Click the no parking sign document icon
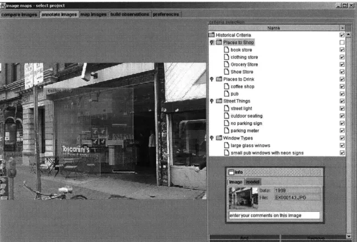 pos(226,123)
